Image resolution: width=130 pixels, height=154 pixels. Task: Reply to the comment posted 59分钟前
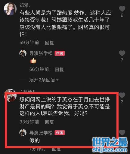49,43
